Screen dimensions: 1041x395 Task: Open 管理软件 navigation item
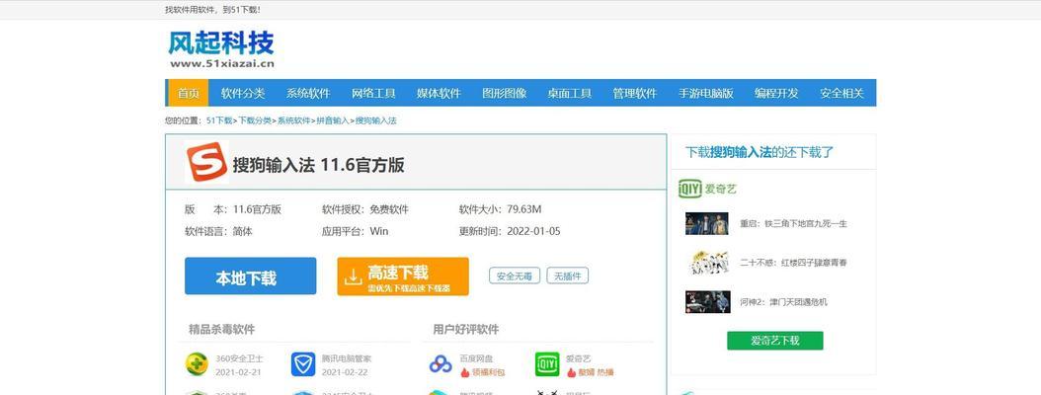tap(635, 93)
